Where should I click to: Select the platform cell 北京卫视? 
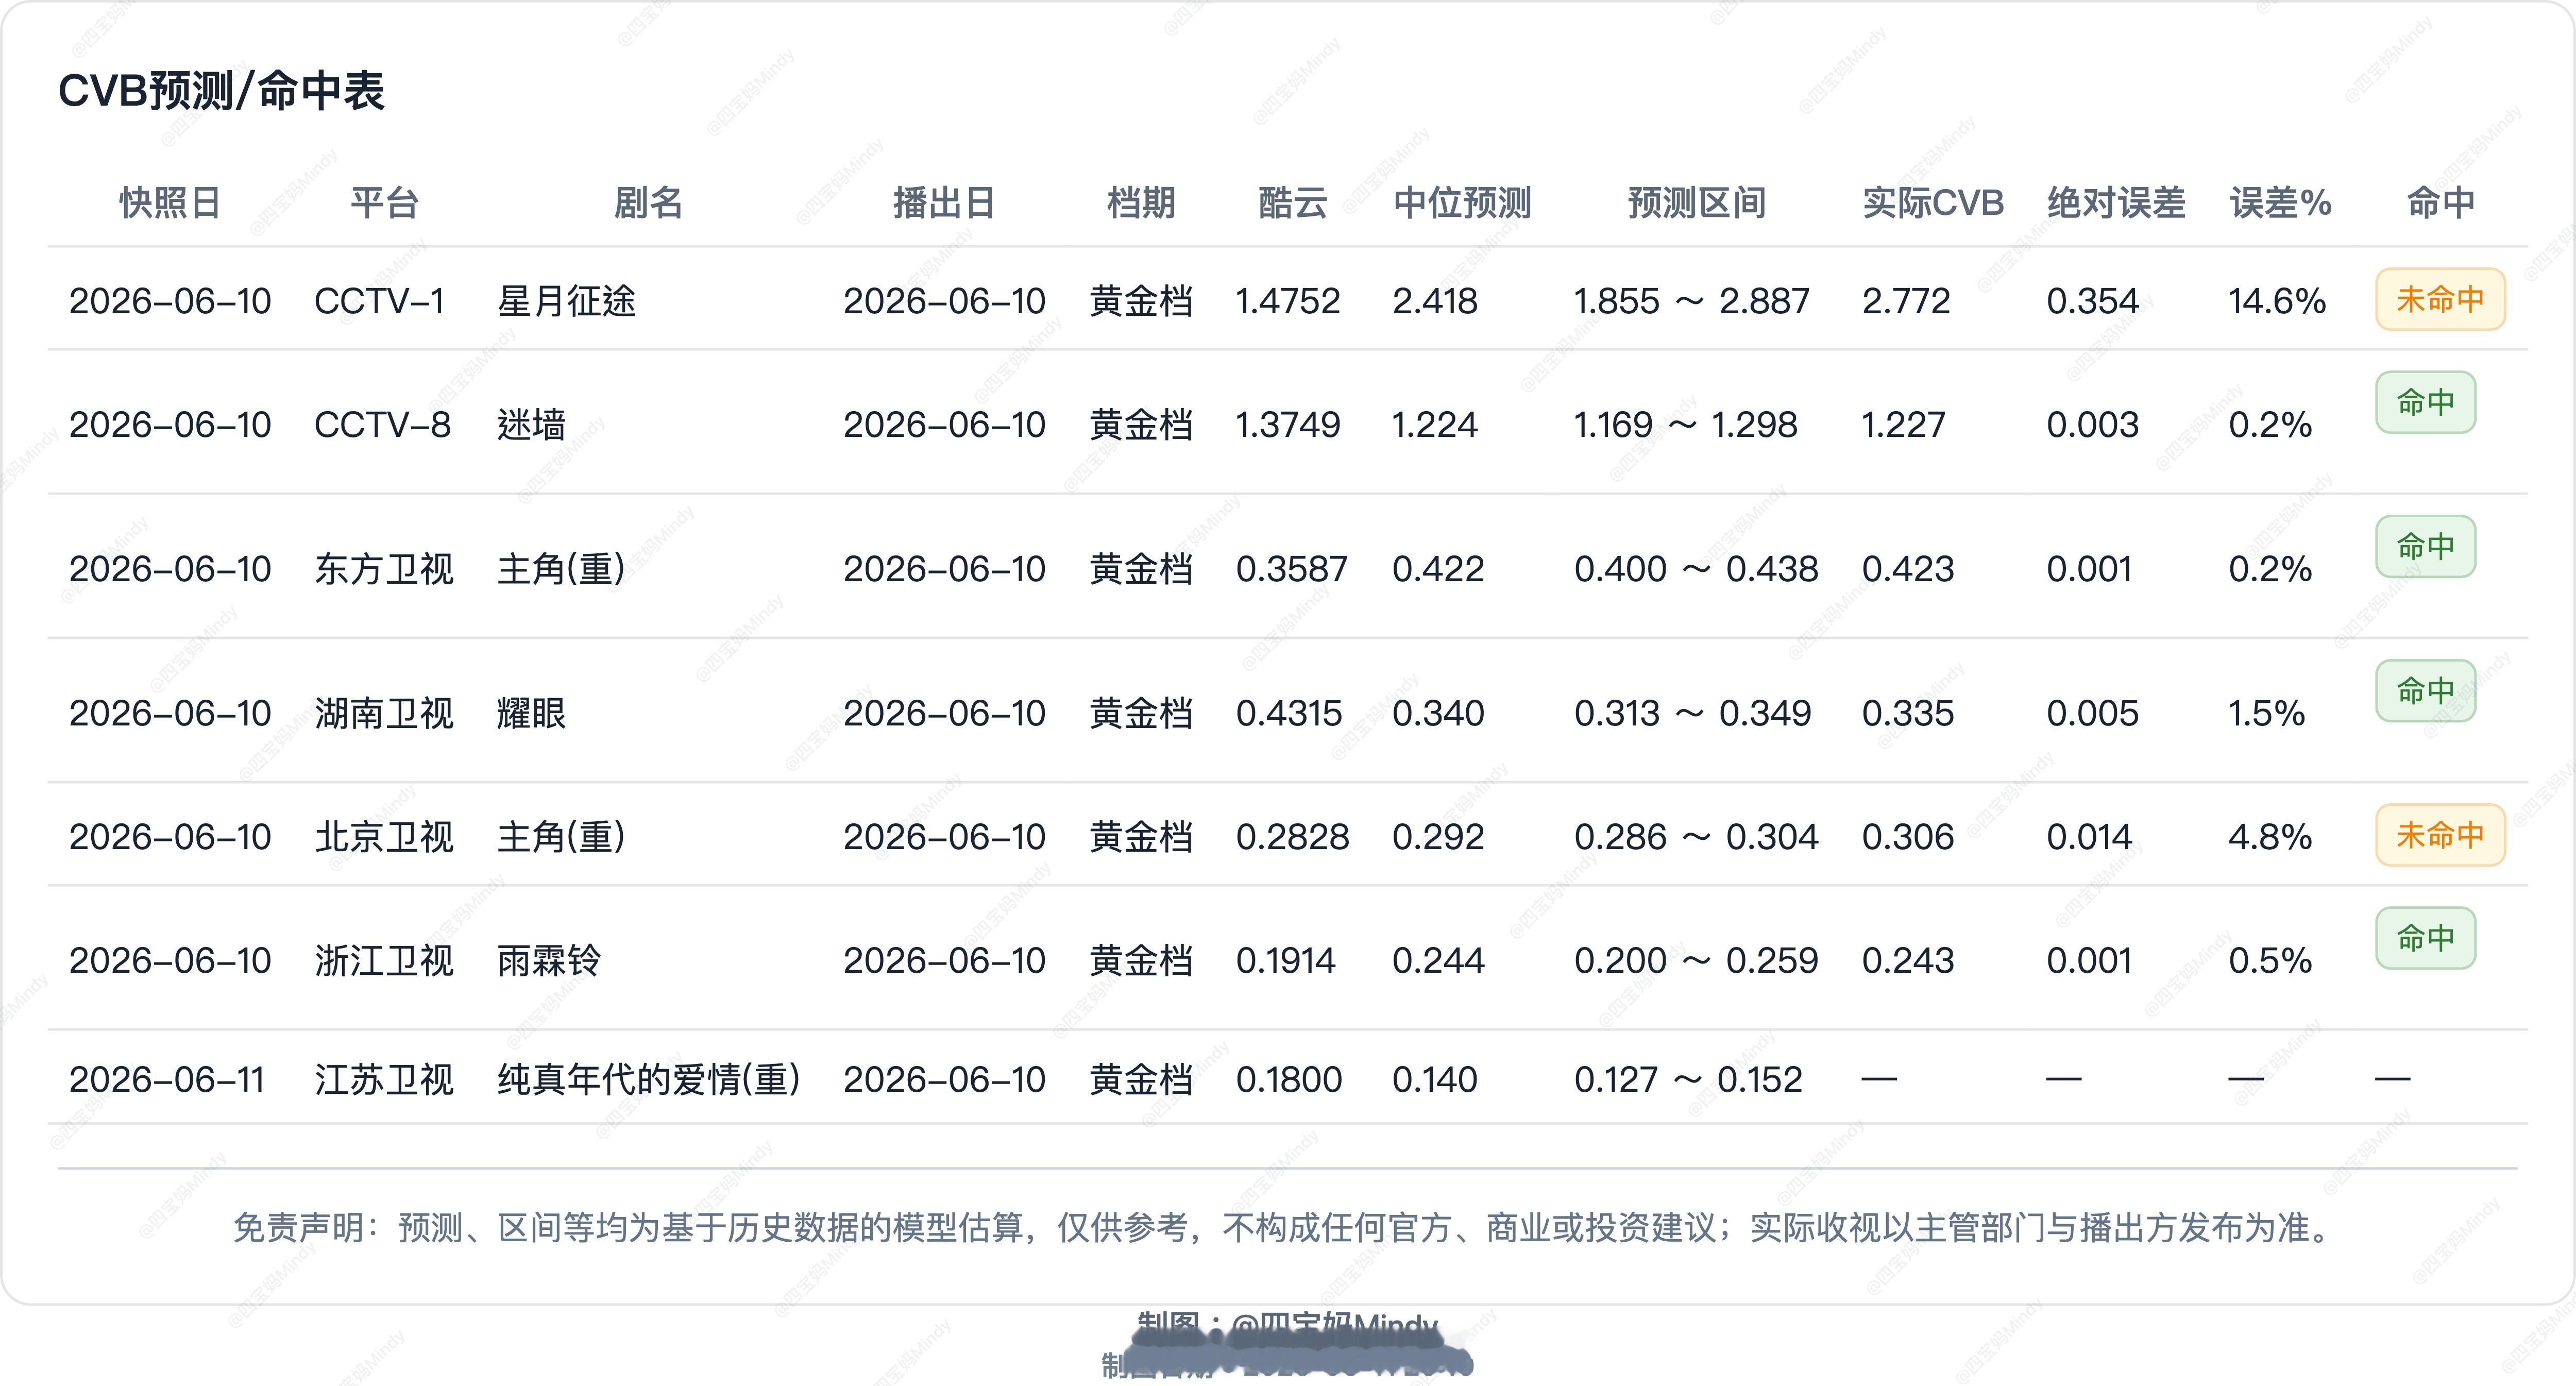click(384, 837)
